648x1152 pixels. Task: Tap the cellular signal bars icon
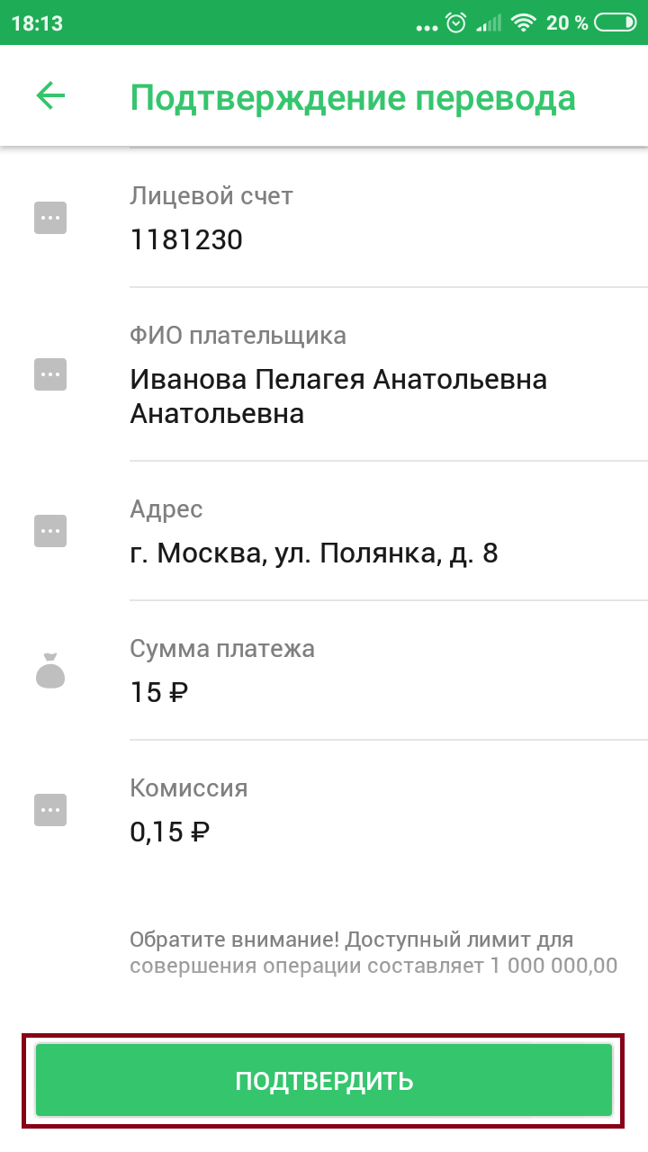pyautogui.click(x=489, y=23)
